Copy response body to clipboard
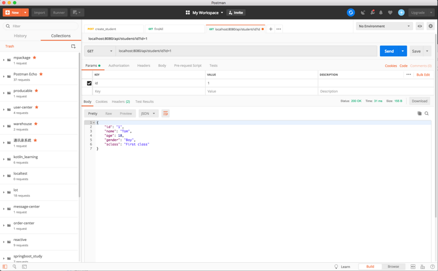The width and height of the screenshot is (438, 271). [x=419, y=113]
